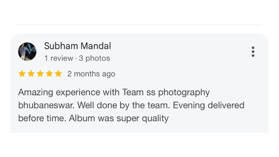Click the first yellow rating star
This screenshot has height=157, width=279.
coord(22,74)
